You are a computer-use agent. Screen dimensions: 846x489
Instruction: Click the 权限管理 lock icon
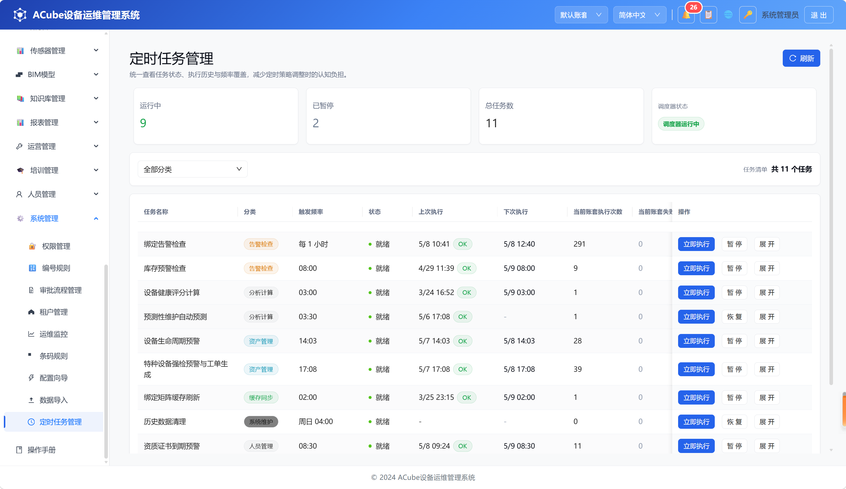32,246
